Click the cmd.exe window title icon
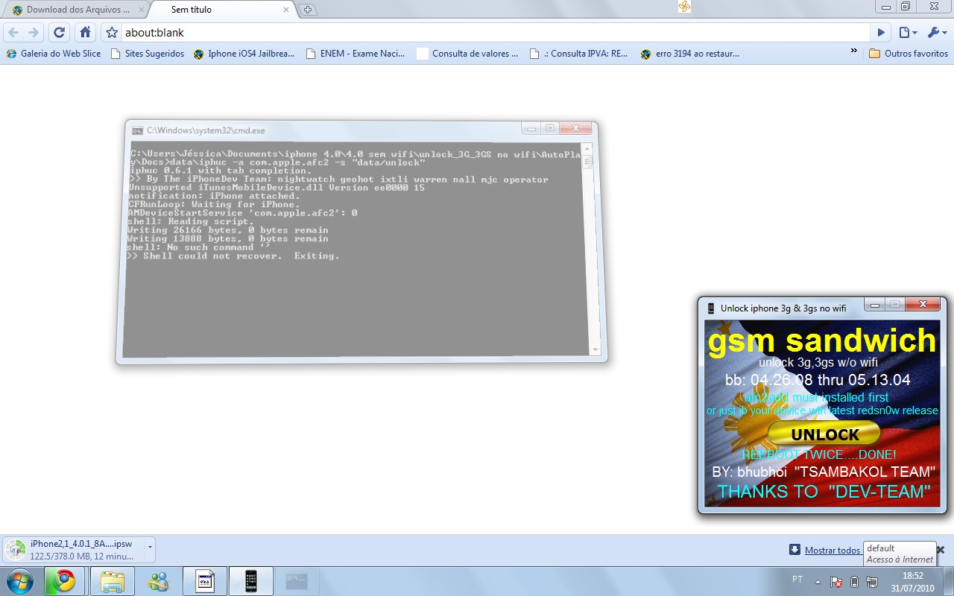Screen dimensions: 954x596 137,130
